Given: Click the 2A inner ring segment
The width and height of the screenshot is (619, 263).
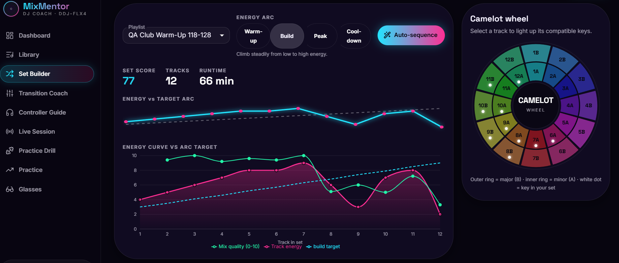Looking at the screenshot, I should 553,76.
